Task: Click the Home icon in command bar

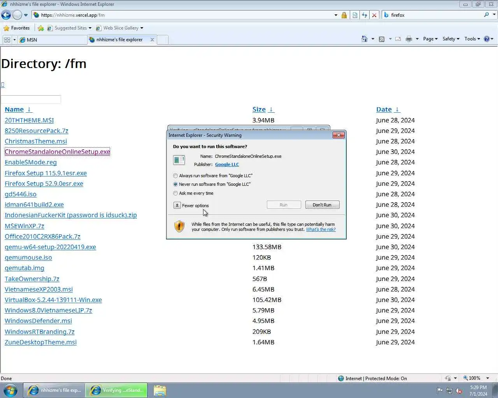Action: pyautogui.click(x=364, y=39)
